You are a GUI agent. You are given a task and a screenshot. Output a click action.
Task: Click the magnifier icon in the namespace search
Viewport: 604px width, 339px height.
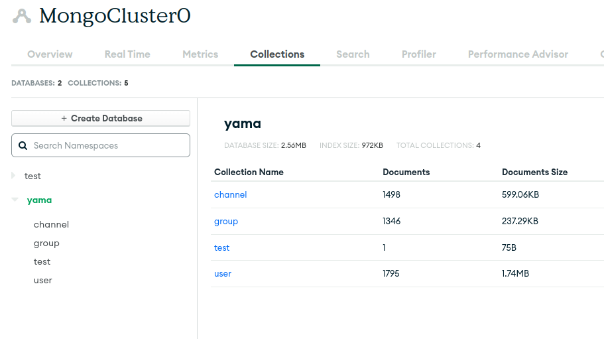(23, 145)
